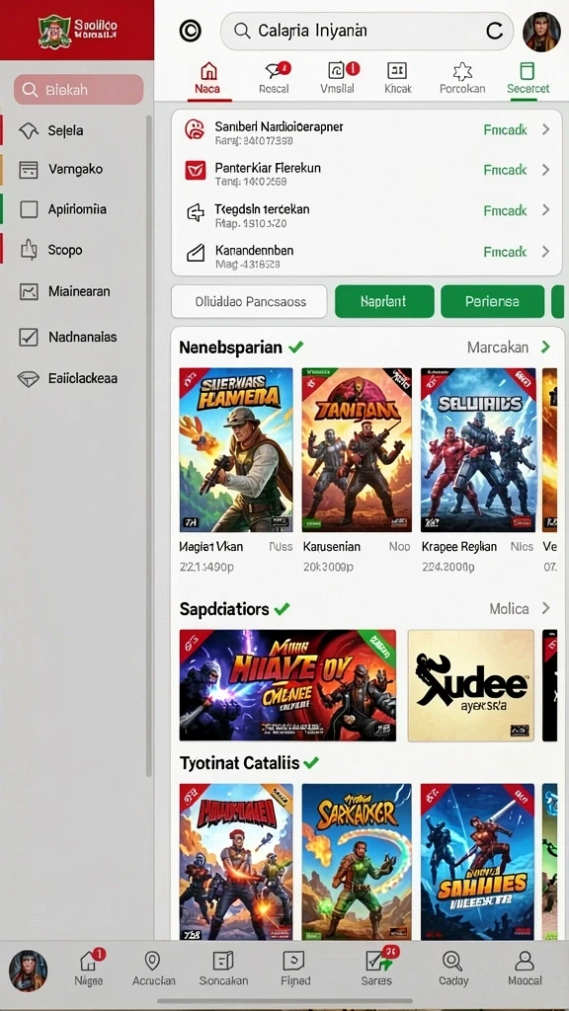Click the circular C icon beside search

coord(191,31)
